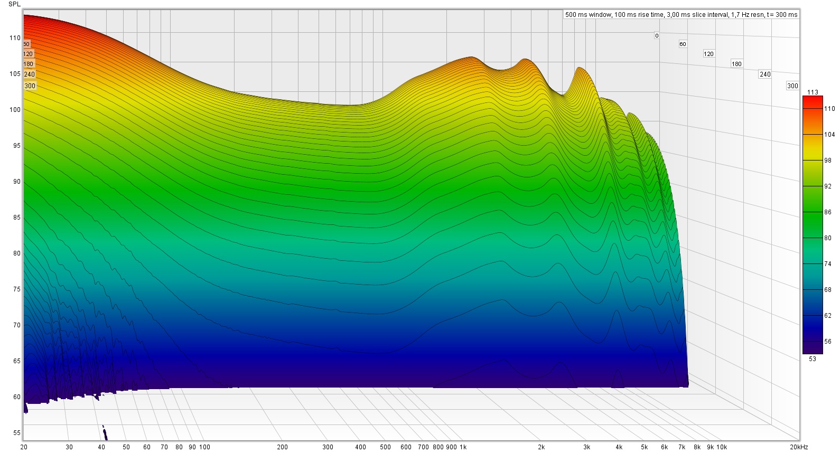The image size is (840, 453).
Task: Click the 92 label on the color scale
Action: [828, 186]
